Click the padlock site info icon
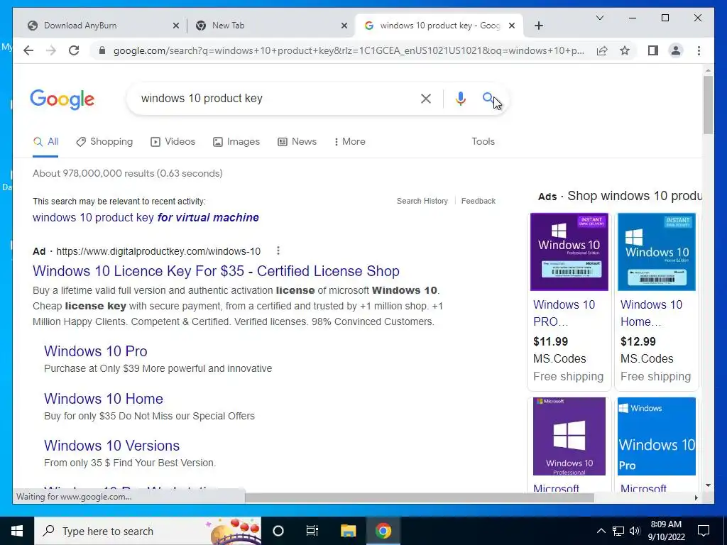The height and width of the screenshot is (545, 727). click(x=102, y=50)
